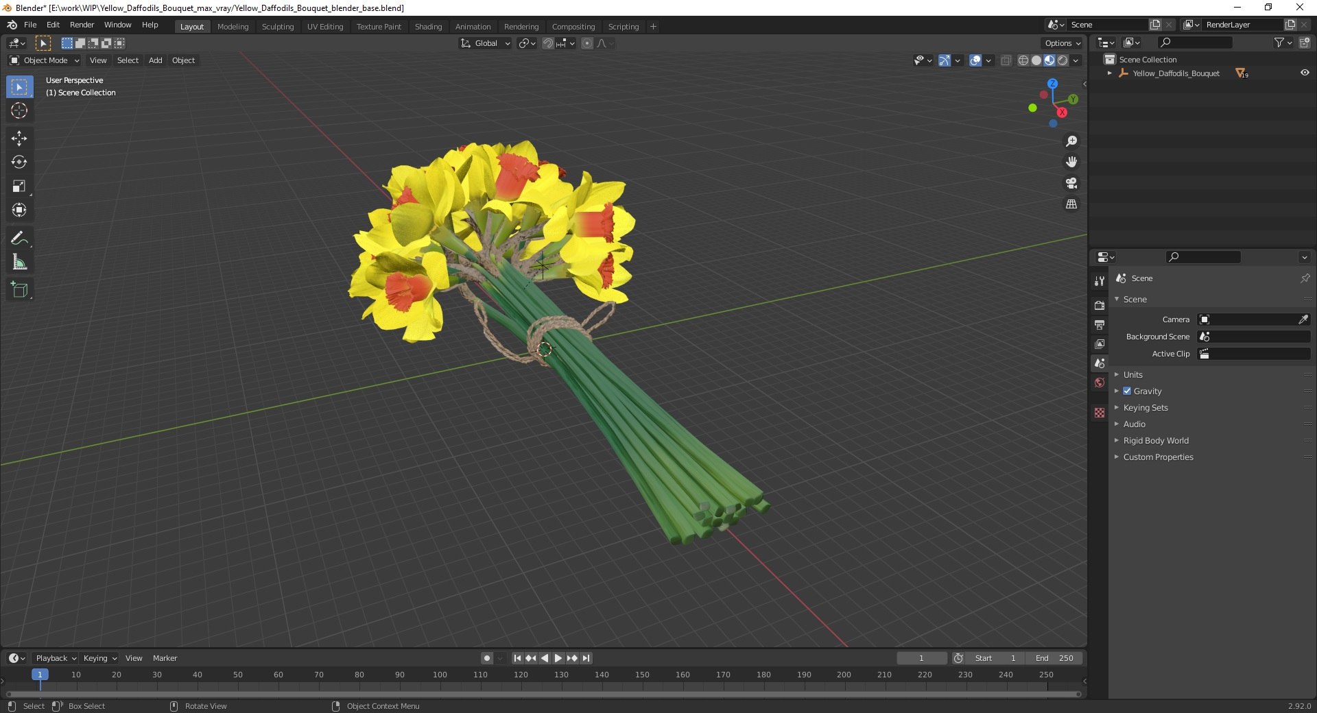Open the Texture properties tab

[1100, 413]
